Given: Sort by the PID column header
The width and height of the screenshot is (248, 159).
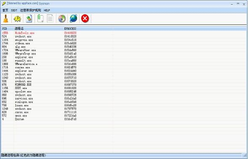Looking at the screenshot, I should (x=8, y=29).
